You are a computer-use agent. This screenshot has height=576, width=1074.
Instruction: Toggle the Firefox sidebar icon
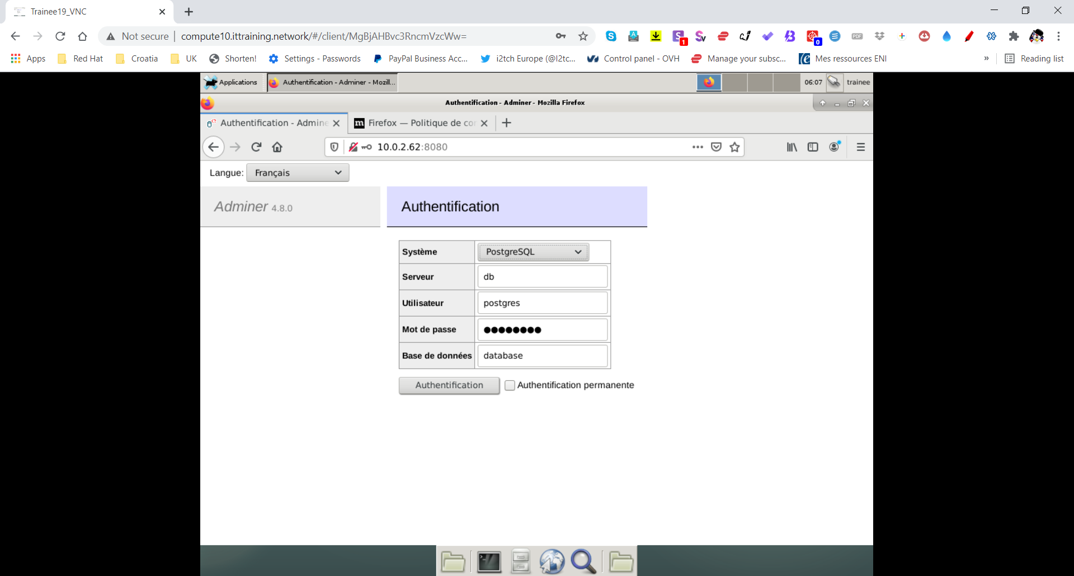[813, 147]
